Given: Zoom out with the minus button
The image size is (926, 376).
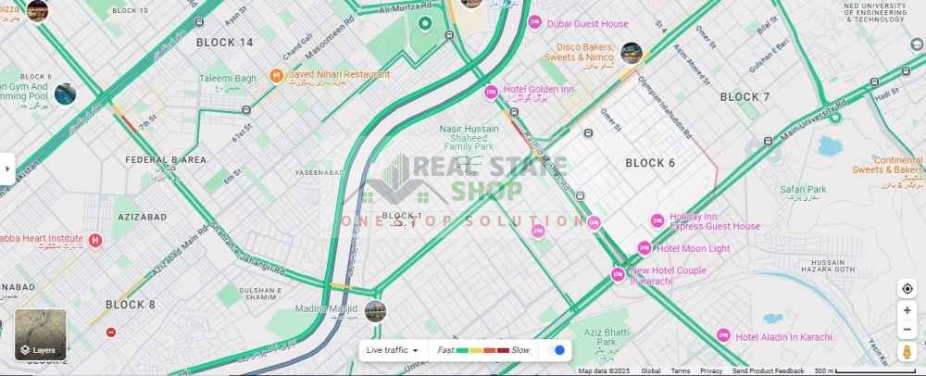Looking at the screenshot, I should click(x=907, y=330).
